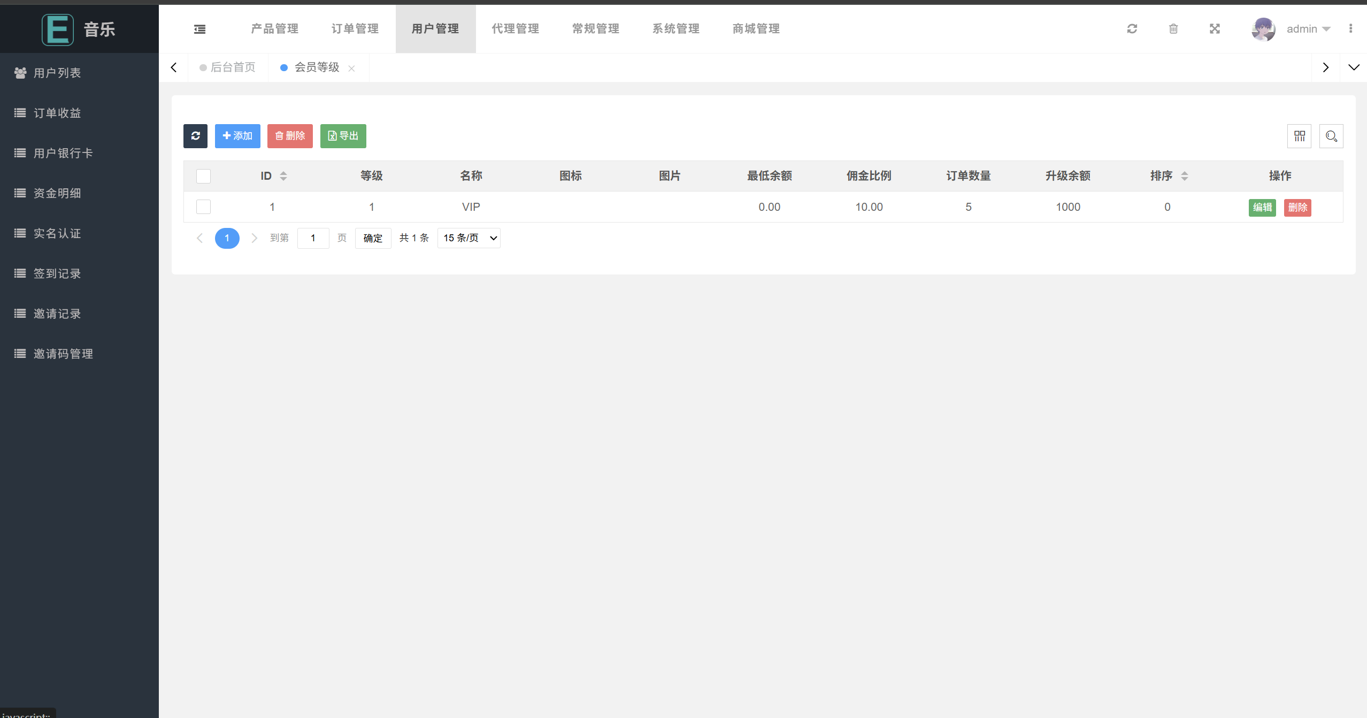Click the list icon beside 实名认证
Image resolution: width=1367 pixels, height=718 pixels.
coord(20,233)
